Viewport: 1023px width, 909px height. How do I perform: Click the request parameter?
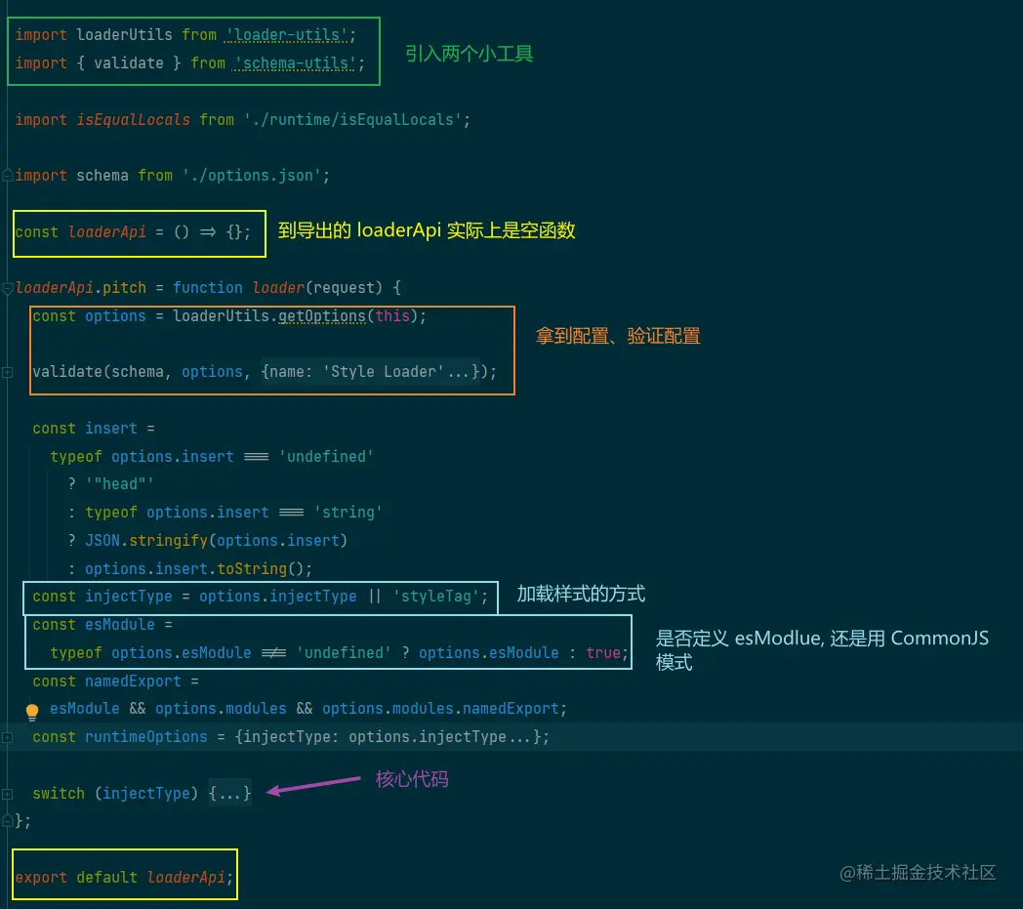click(x=344, y=288)
